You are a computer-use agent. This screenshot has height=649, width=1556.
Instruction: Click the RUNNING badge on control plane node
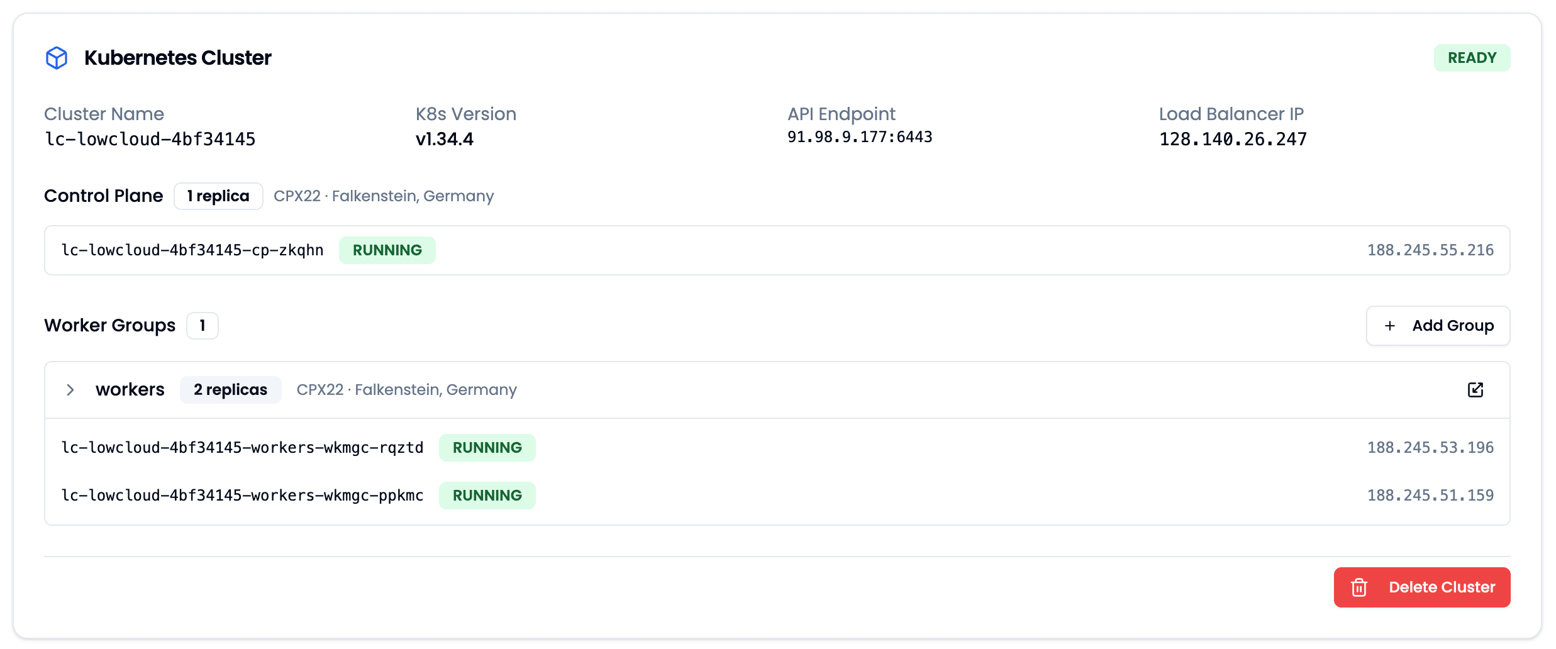tap(387, 250)
